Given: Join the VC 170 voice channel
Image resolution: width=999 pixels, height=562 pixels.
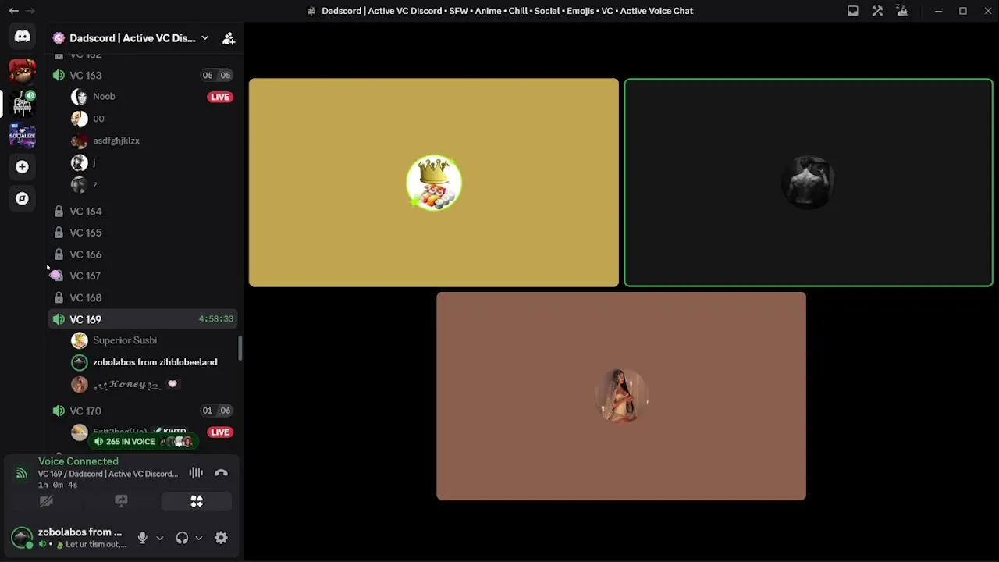Looking at the screenshot, I should (x=144, y=411).
